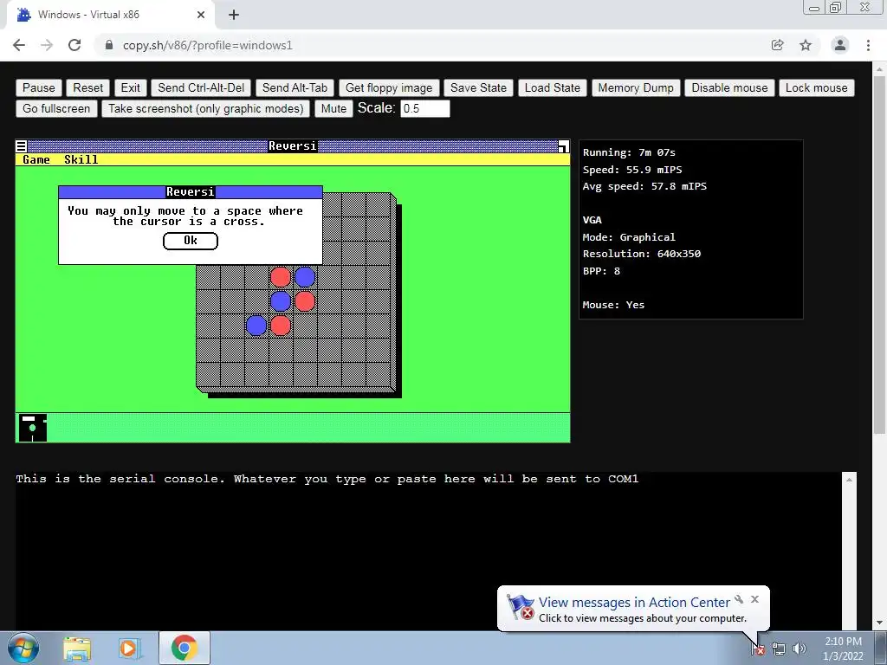This screenshot has width=887, height=665.
Task: Click the Reversi window maximize icon
Action: [x=563, y=146]
